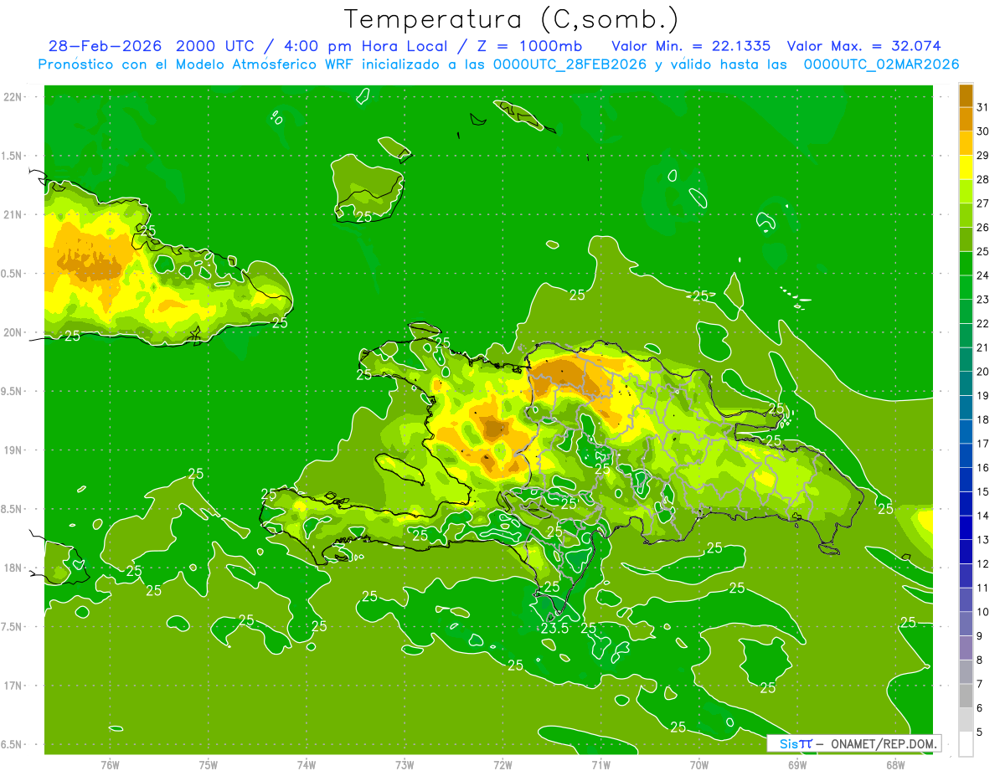Click the '71W' longitude axis label
The image size is (1005, 776).
pos(600,764)
